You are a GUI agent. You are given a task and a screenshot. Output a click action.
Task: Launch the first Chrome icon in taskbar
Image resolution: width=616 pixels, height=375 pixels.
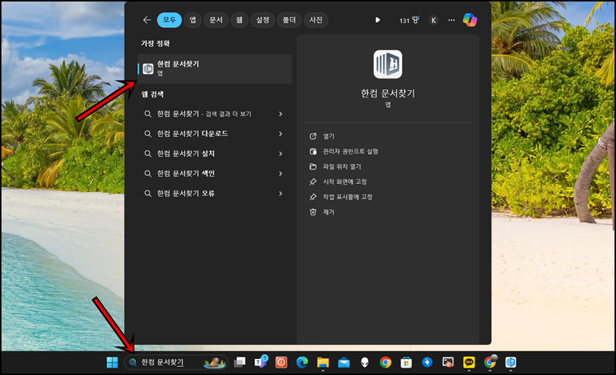(x=386, y=363)
